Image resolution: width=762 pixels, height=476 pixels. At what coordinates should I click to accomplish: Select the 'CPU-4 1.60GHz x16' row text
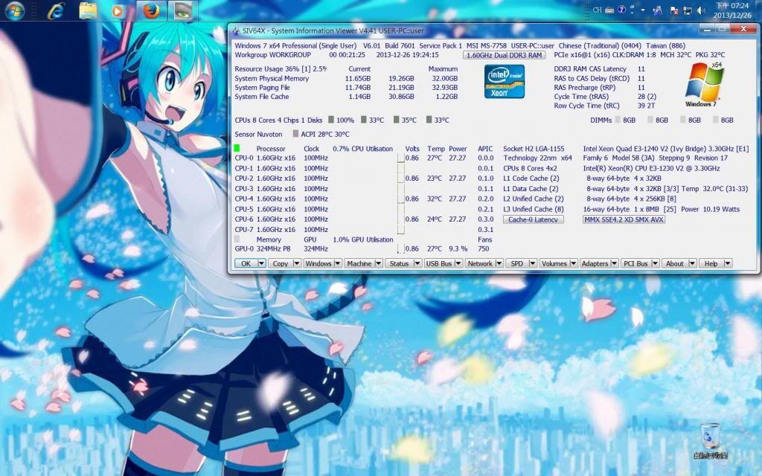(265, 199)
